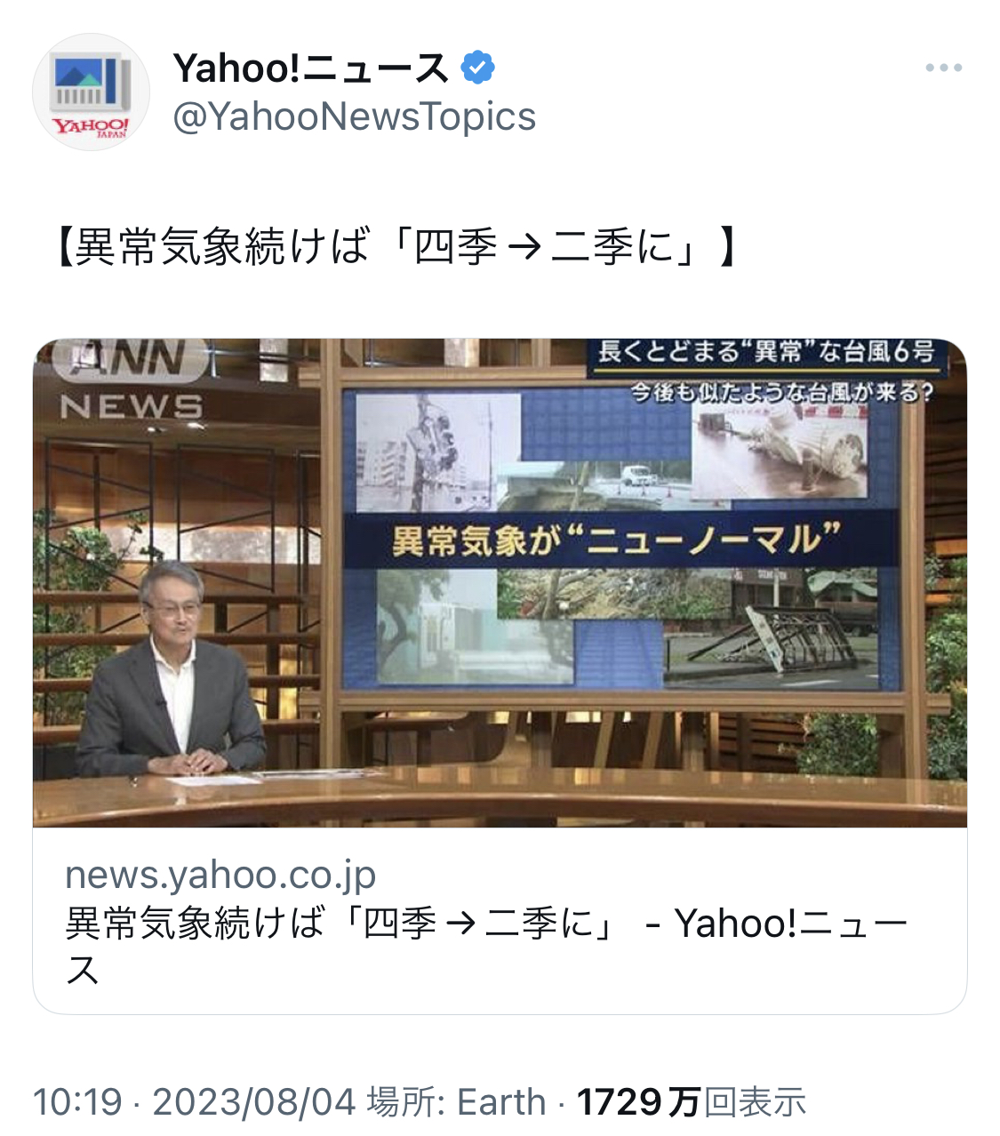This screenshot has width=1000, height=1136.
Task: Click the 2023/08/04 post date
Action: pos(254,1102)
